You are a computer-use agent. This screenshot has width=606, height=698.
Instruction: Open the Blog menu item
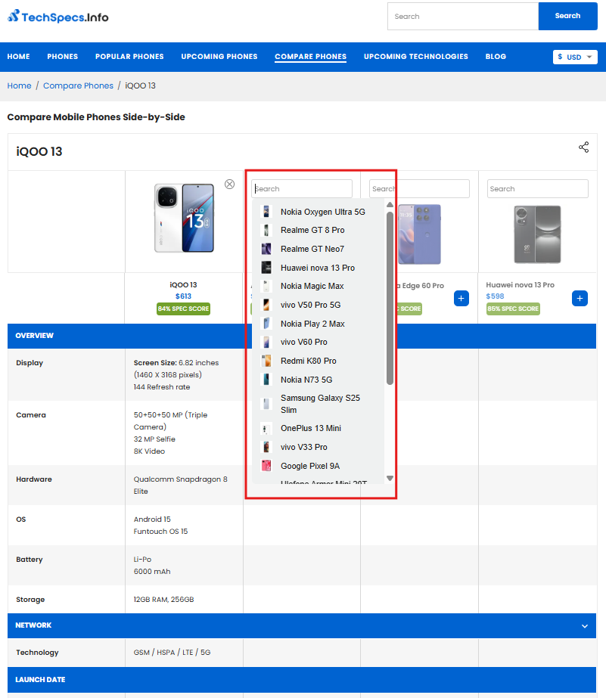496,57
